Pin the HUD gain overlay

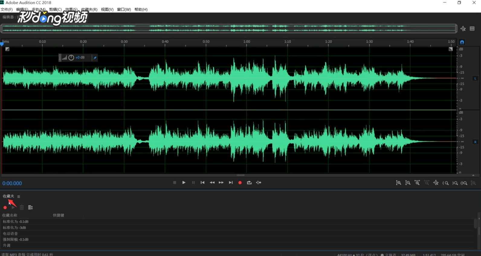[x=95, y=58]
